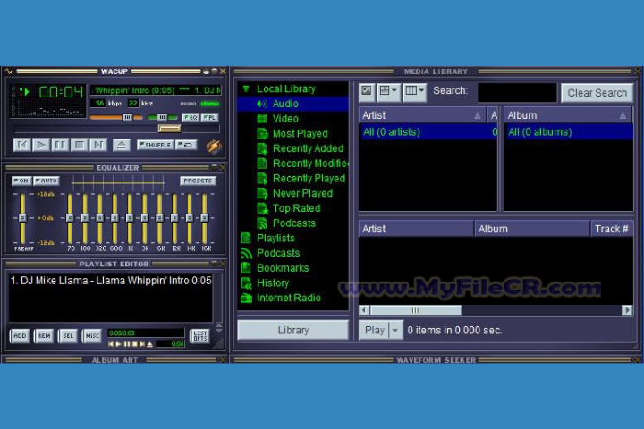Open the main menu icon in WACUP titlebar
The height and width of the screenshot is (429, 644).
point(9,71)
